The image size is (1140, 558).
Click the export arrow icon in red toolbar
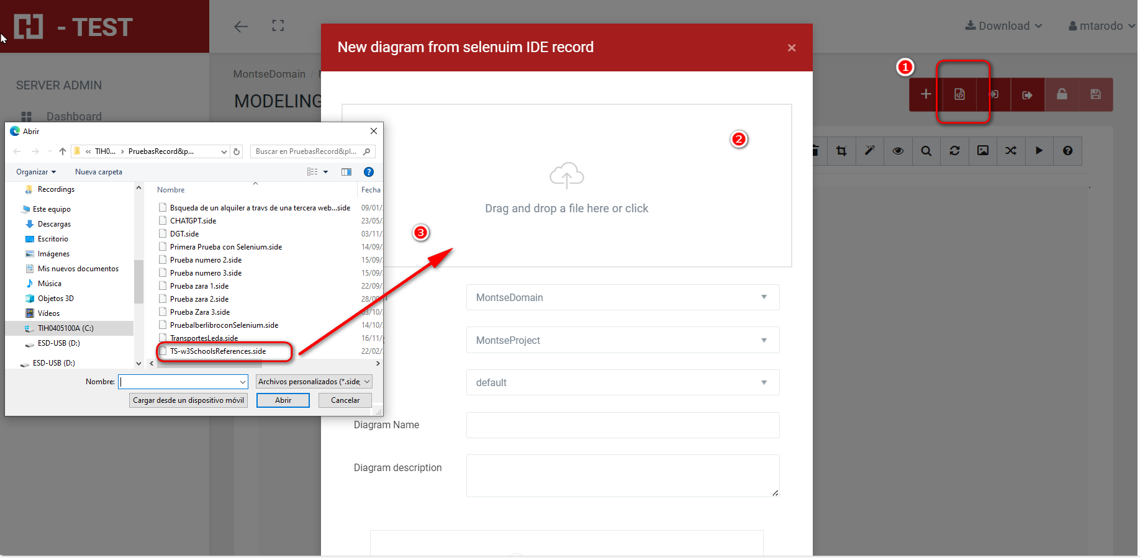click(1027, 95)
